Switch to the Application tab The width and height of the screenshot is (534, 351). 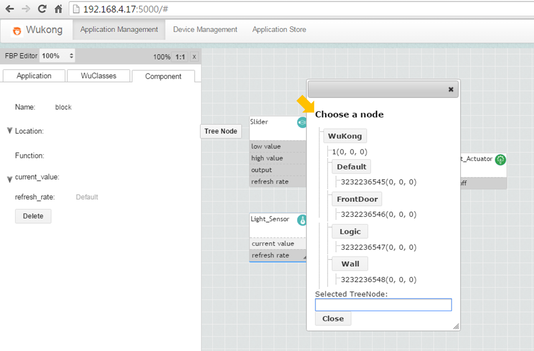[x=34, y=76]
